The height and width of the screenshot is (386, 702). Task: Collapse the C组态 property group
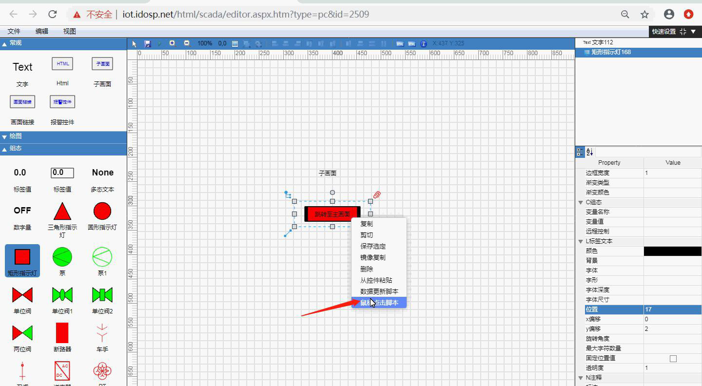[581, 202]
